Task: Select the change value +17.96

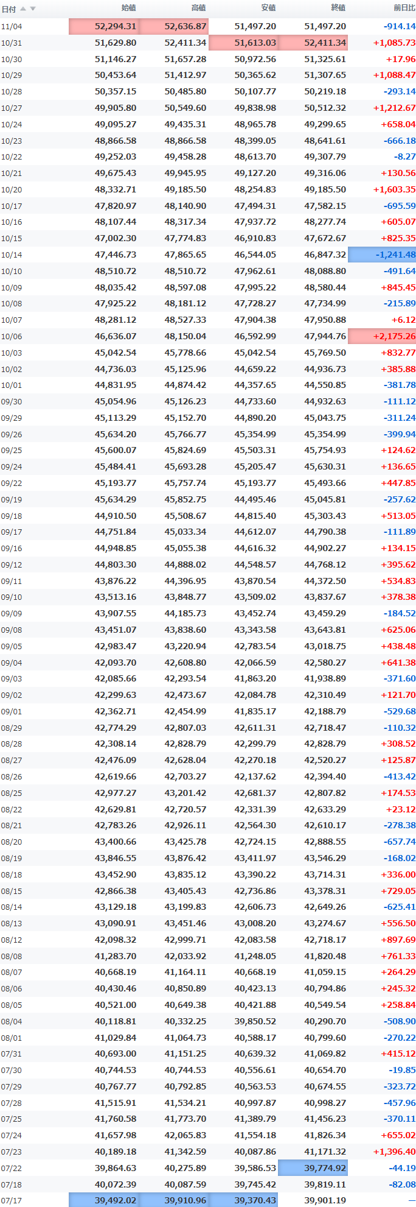Action: pos(401,59)
